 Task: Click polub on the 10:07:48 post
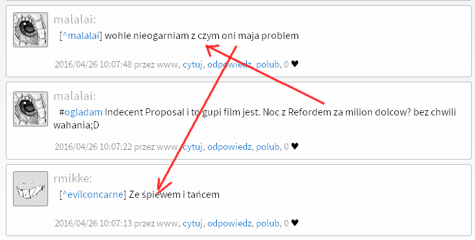[268, 64]
